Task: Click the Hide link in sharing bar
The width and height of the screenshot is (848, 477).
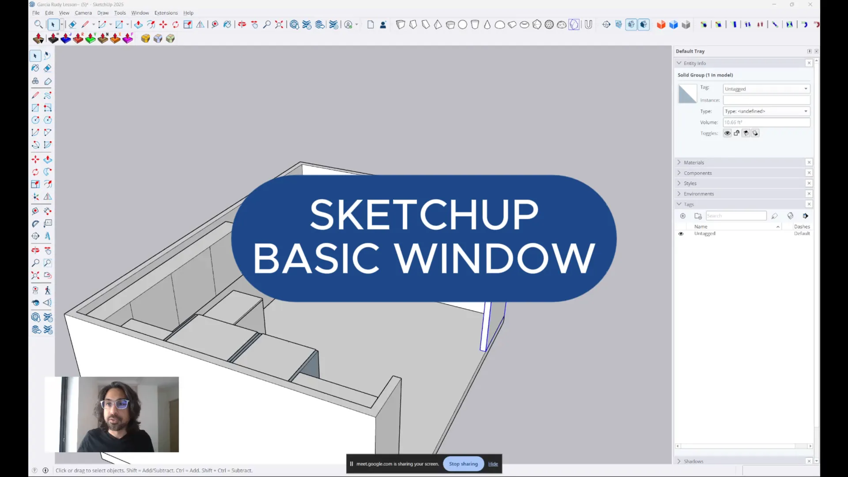Action: [x=493, y=464]
